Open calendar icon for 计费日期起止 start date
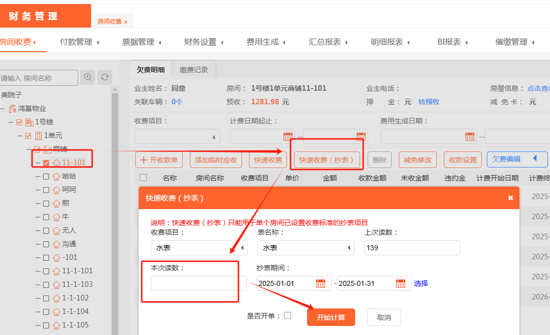Viewport: 550px width, 335px height. (288, 136)
